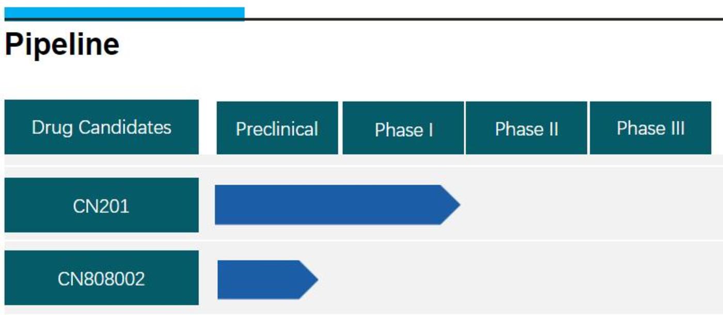Image resolution: width=723 pixels, height=315 pixels.
Task: Click the arrow tip of CN808002 progress bar
Action: coord(311,279)
